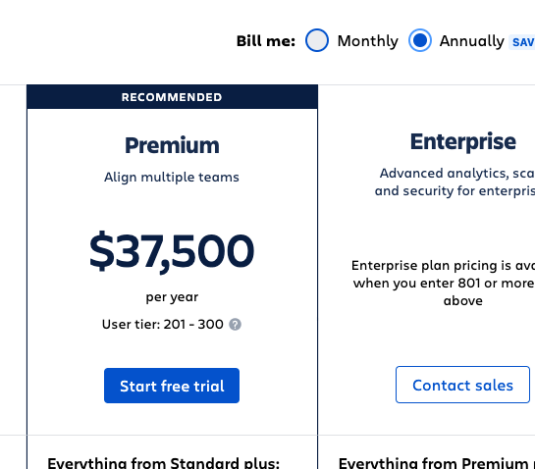Click the Align multiple teams subtitle
Viewport: 535px width, 469px height.
172,178
